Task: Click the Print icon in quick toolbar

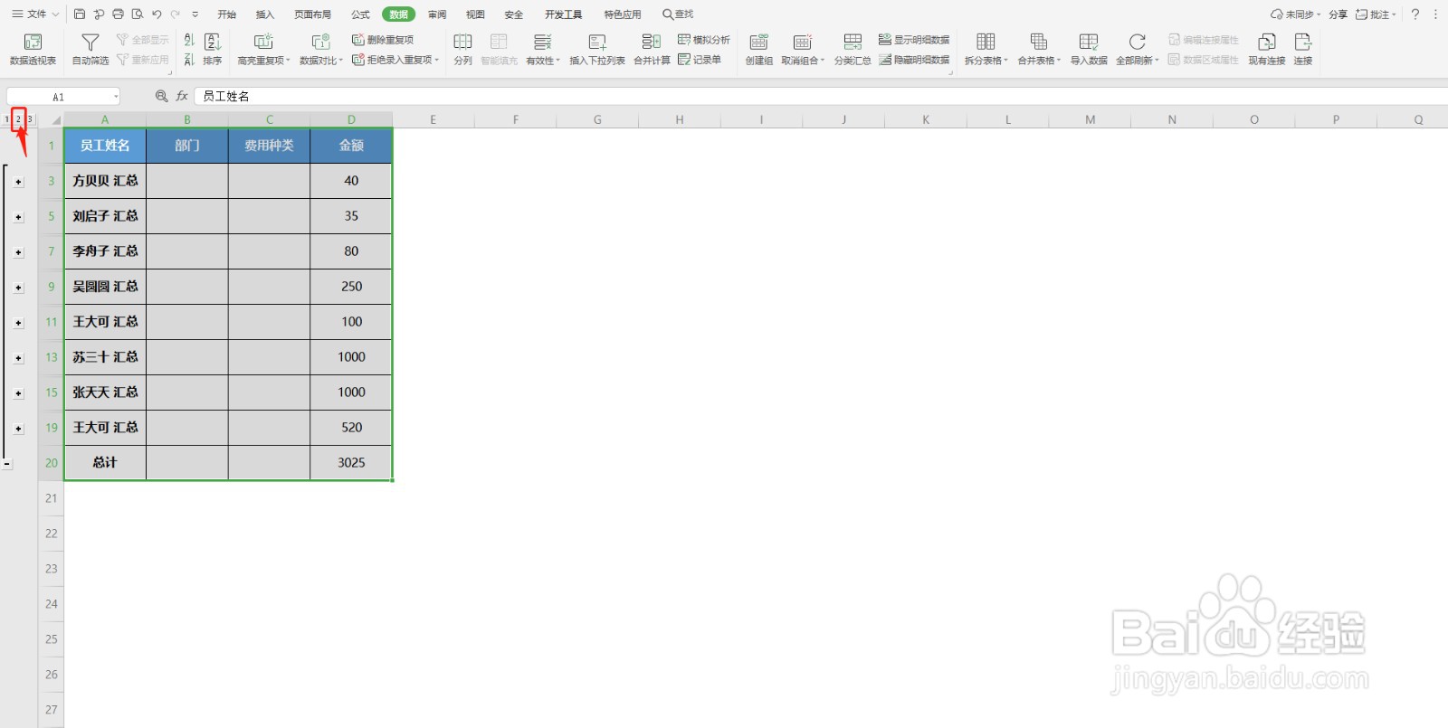Action: [118, 14]
